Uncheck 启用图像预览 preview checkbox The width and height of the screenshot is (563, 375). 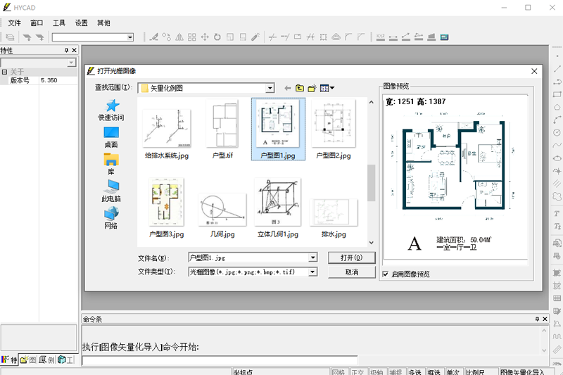pyautogui.click(x=385, y=274)
